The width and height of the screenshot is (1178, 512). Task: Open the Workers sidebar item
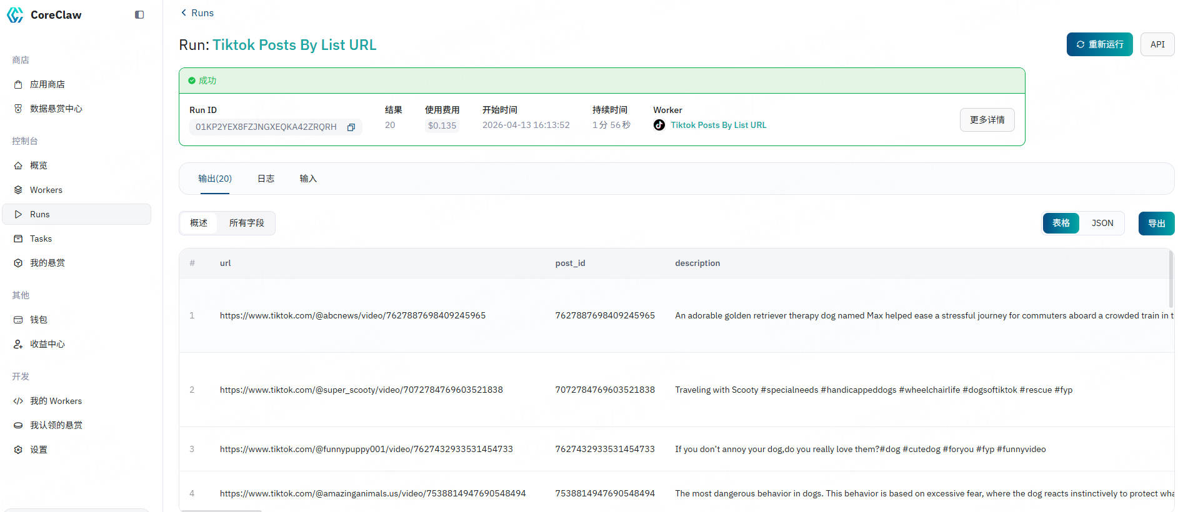pyautogui.click(x=46, y=190)
